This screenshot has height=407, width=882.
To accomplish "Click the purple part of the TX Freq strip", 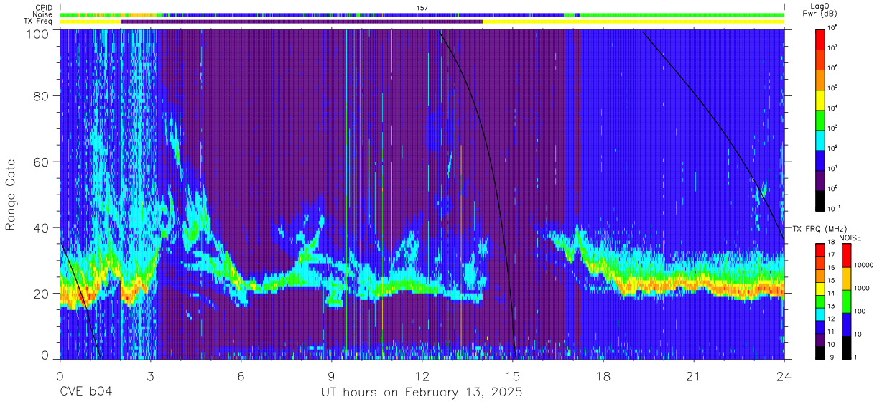I will pos(302,22).
